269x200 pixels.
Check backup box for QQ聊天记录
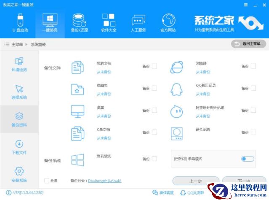pos(253,88)
